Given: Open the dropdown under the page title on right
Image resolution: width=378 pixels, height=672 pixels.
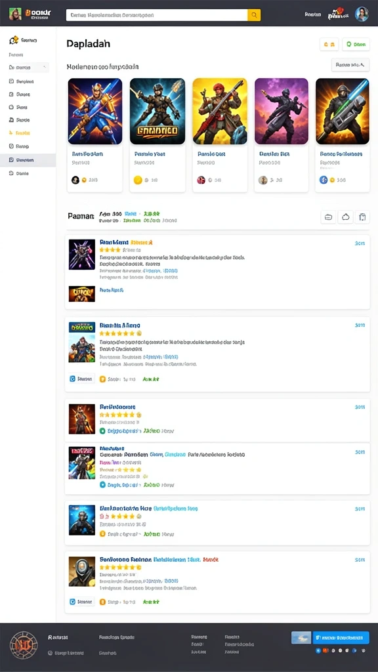Looking at the screenshot, I should 350,65.
